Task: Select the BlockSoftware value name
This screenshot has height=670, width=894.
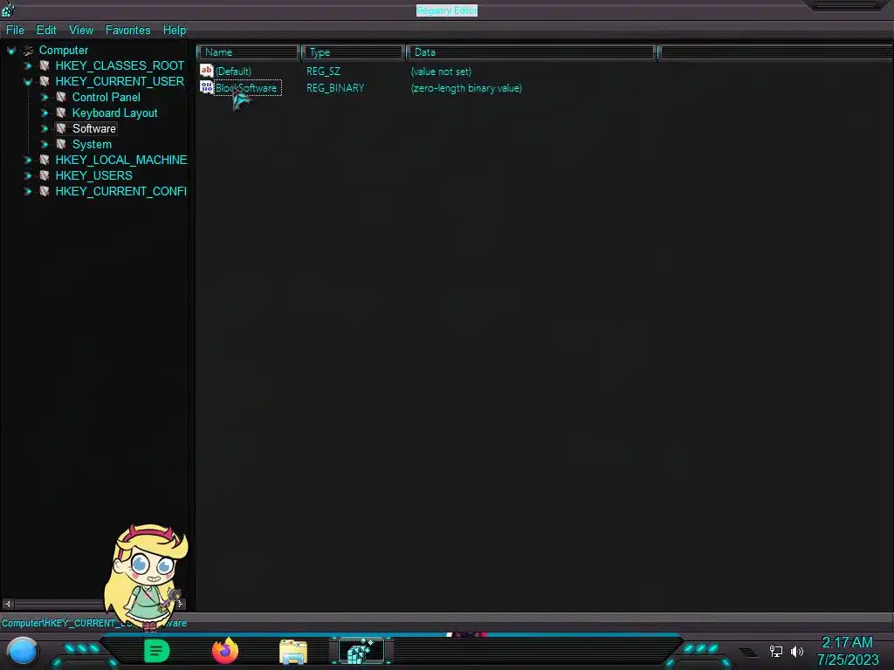Action: click(x=247, y=88)
